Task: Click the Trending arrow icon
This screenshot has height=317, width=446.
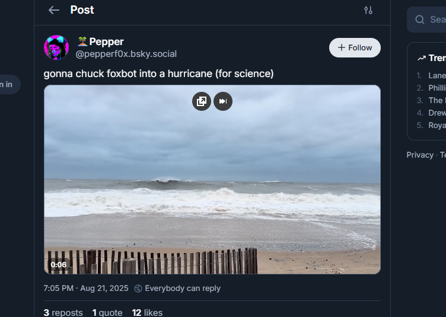Action: (x=422, y=58)
